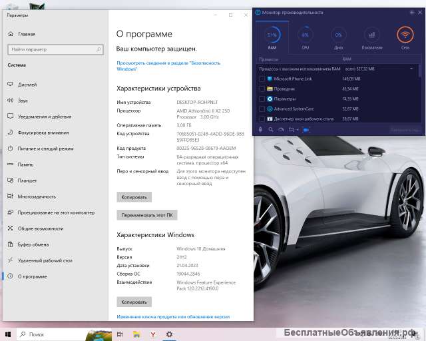The image size is (426, 341).
Task: Collapse the high RAM usage processes list
Action: [411, 69]
